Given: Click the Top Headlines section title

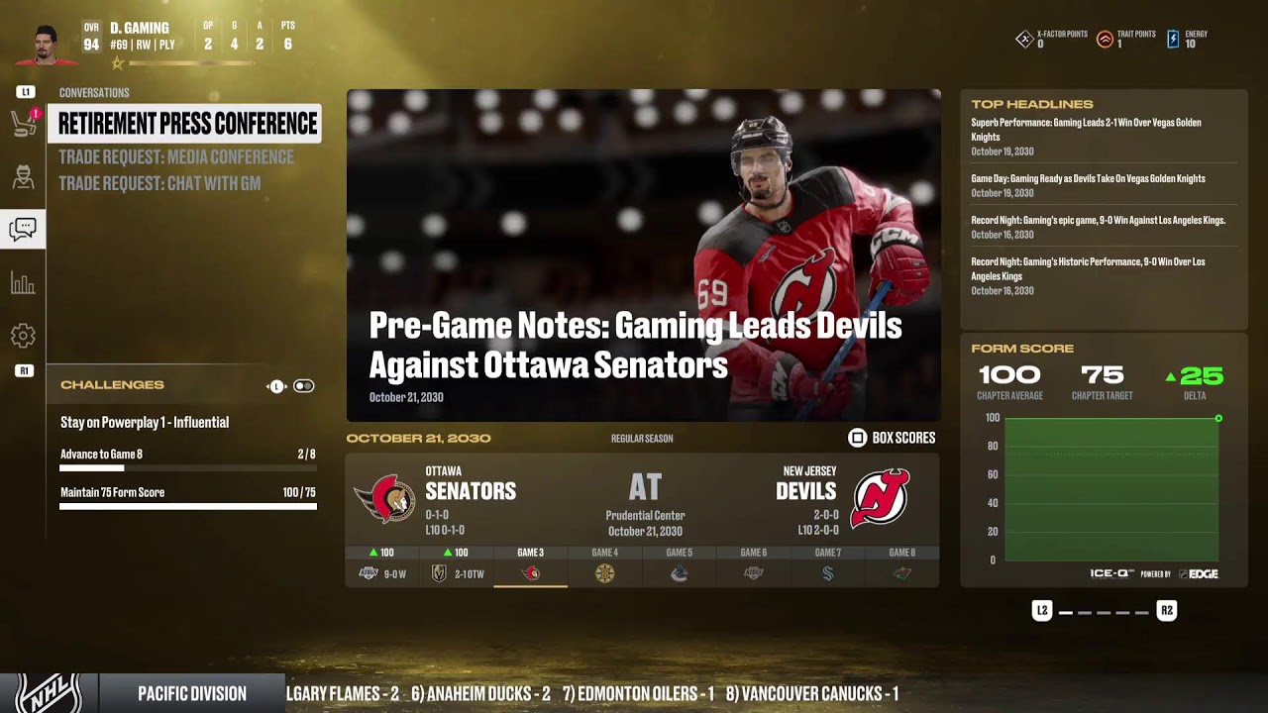Looking at the screenshot, I should pos(1032,104).
